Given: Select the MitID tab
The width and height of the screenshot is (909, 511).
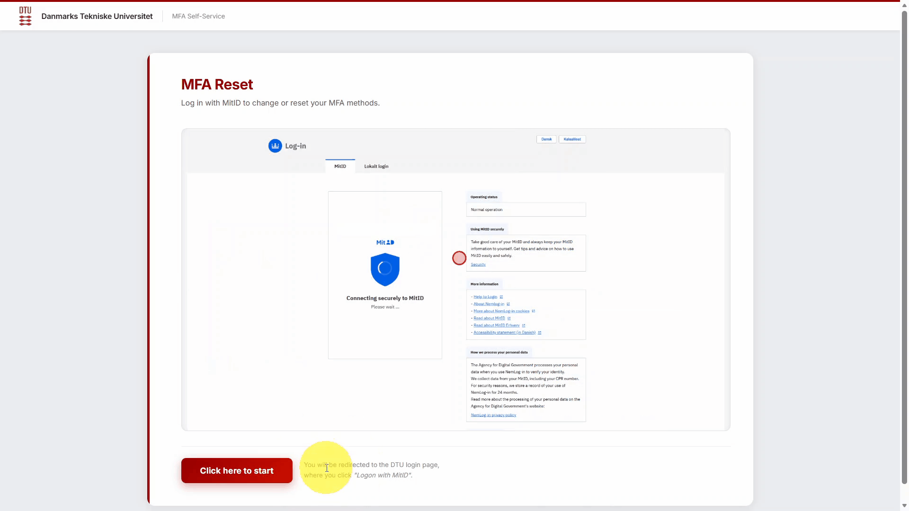Looking at the screenshot, I should (340, 166).
